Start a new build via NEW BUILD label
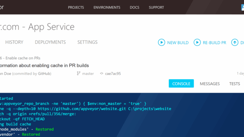Viewport: 244px width, 137px height. click(178, 43)
